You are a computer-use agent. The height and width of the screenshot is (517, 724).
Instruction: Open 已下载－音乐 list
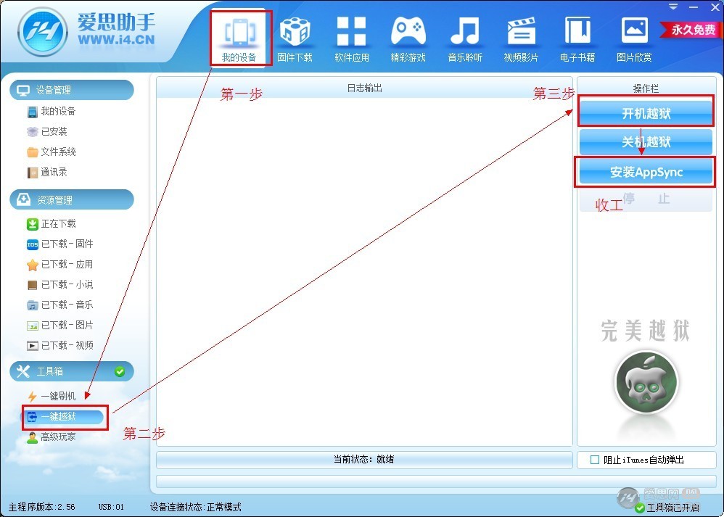point(59,305)
